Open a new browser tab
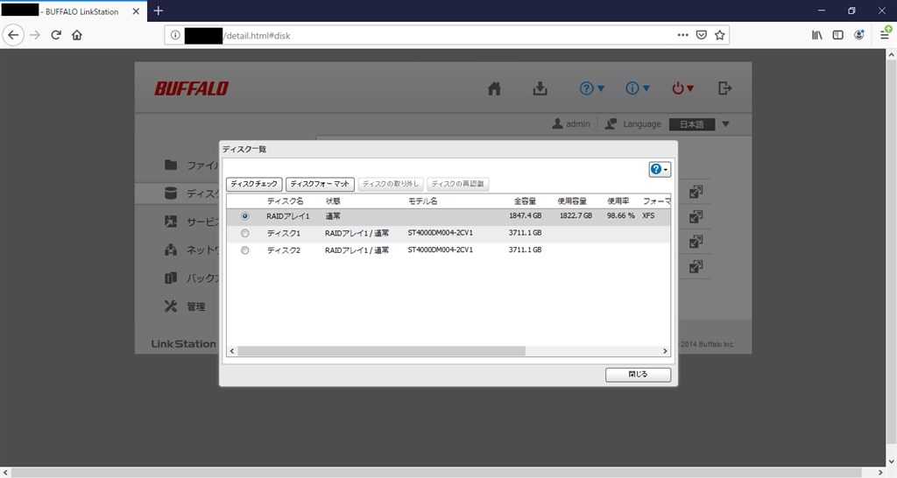Viewport: 897px width, 478px height. tap(159, 11)
